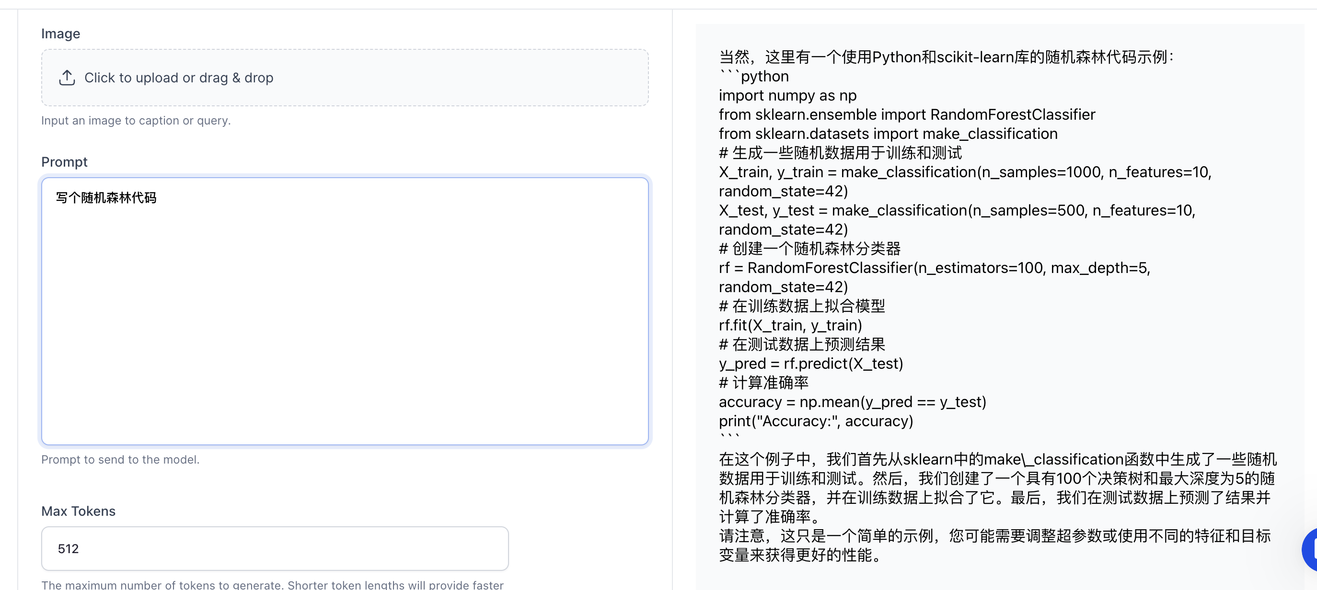Viewport: 1317px width, 590px height.
Task: Click the print("Accuracy:", accuracy) line
Action: tap(815, 421)
